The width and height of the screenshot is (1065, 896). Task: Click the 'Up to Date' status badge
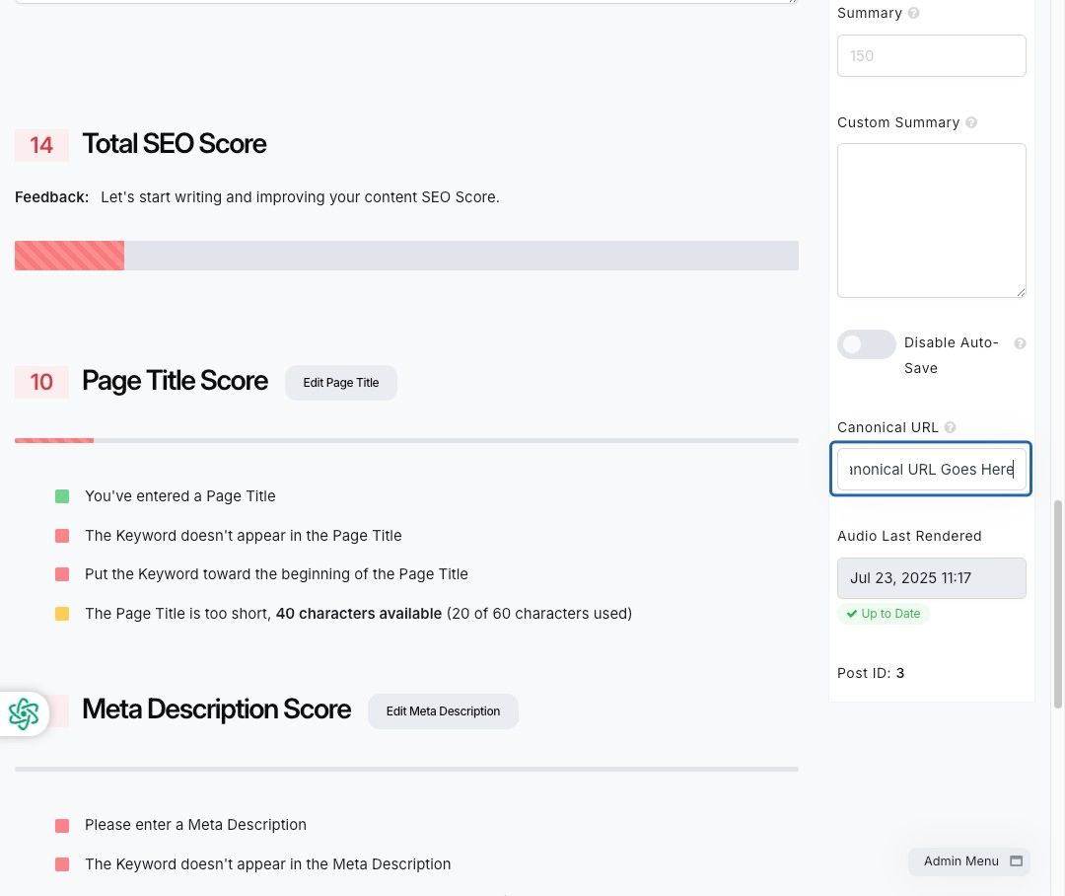click(x=883, y=614)
